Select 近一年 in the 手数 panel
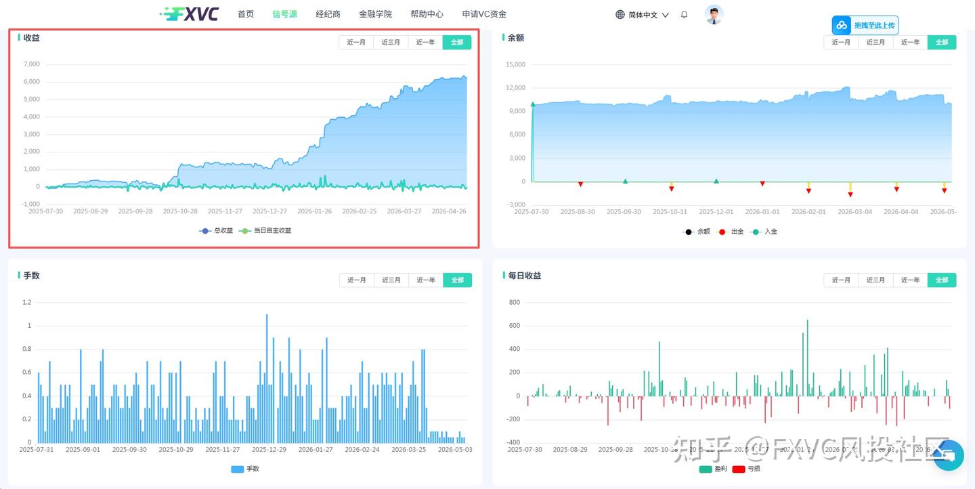 426,280
